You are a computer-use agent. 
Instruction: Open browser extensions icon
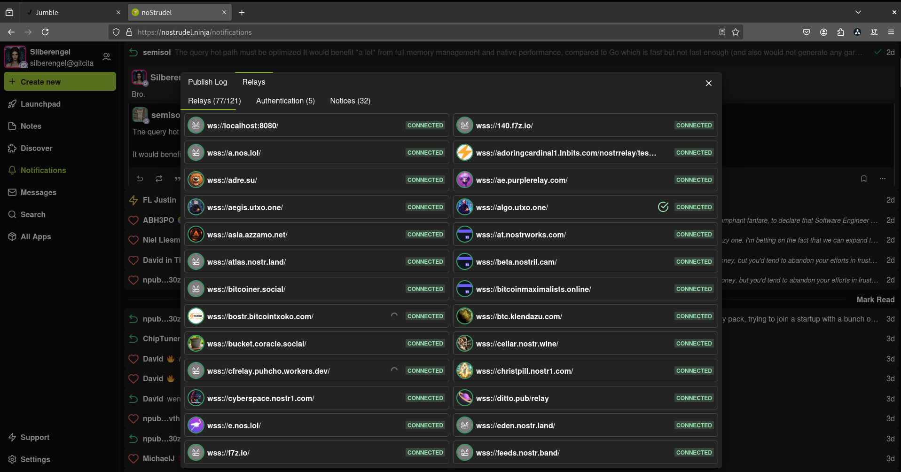coord(840,32)
